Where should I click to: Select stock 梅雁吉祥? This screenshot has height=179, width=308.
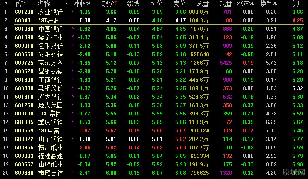pyautogui.click(x=50, y=173)
